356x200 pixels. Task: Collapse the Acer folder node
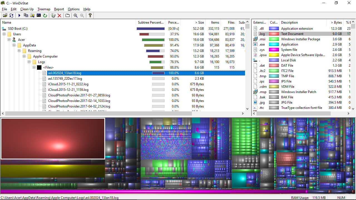click(9, 40)
